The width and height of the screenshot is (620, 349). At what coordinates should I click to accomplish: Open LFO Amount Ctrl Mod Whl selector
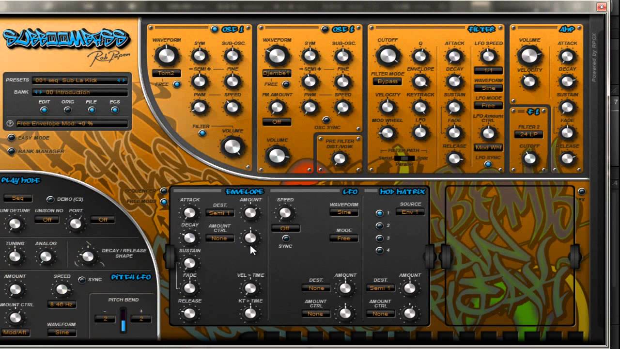pos(488,147)
